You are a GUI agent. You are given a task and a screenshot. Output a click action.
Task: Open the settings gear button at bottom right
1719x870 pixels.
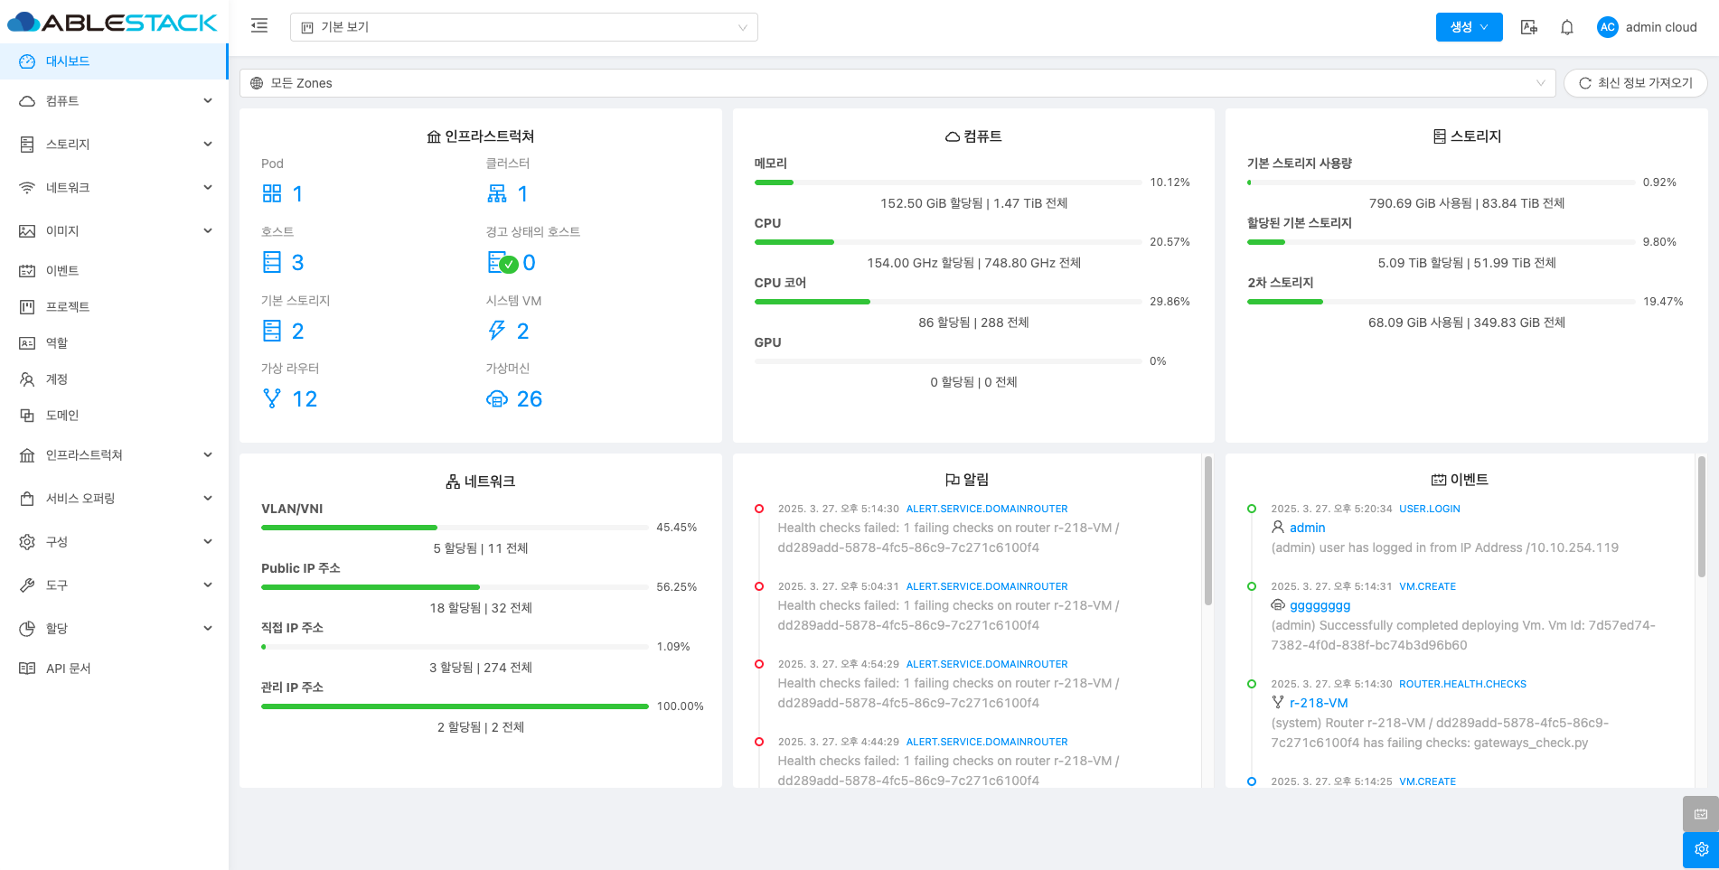tap(1700, 849)
